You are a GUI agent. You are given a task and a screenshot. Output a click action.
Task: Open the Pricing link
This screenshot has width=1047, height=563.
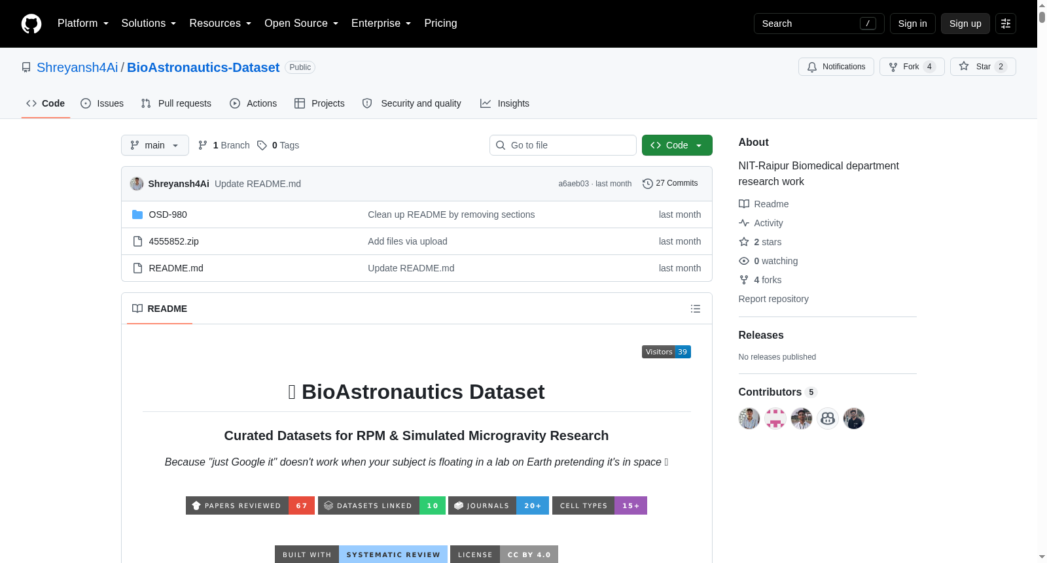(x=440, y=24)
